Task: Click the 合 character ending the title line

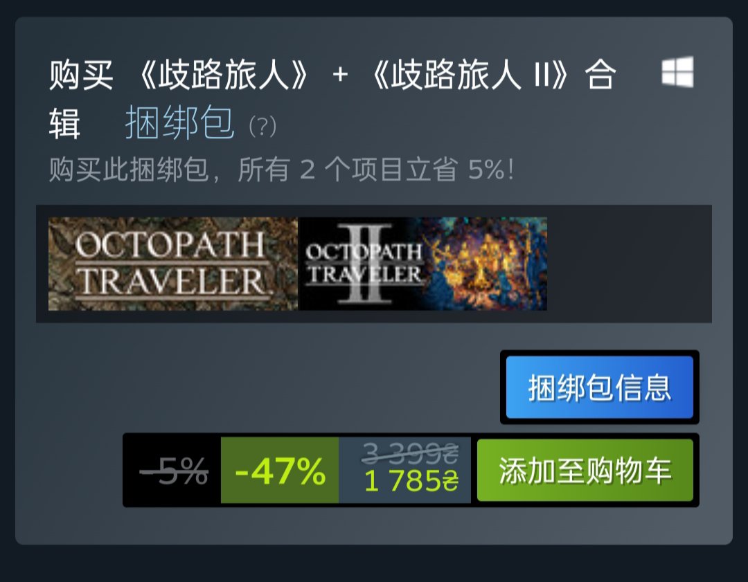Action: click(600, 75)
